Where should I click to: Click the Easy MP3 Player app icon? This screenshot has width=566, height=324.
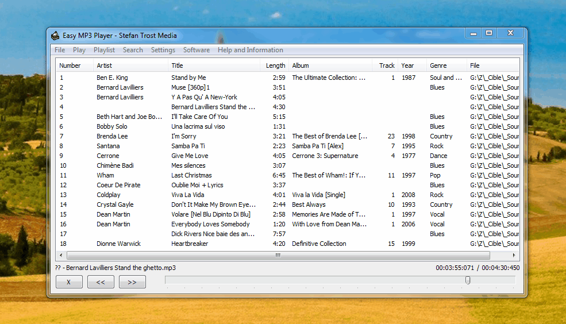click(55, 36)
